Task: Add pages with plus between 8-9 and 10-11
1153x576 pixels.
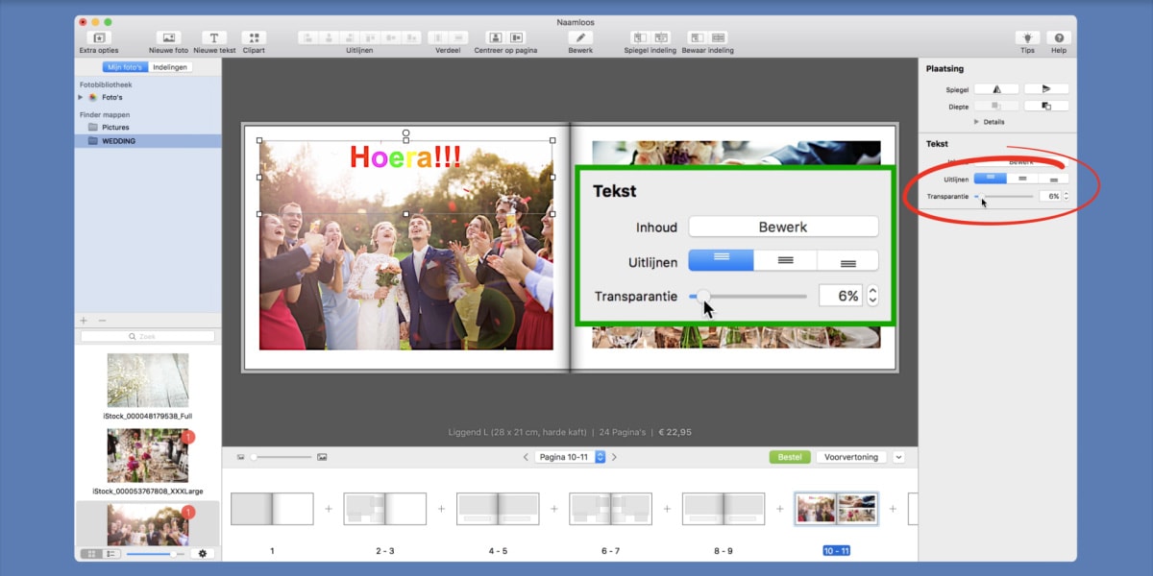Action: coord(780,509)
